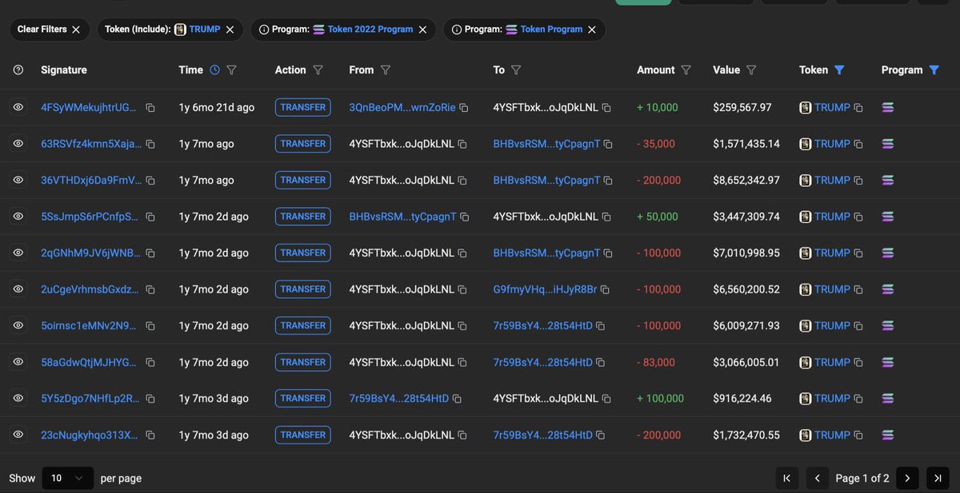Open the Token Program link in filter chip

pos(552,30)
